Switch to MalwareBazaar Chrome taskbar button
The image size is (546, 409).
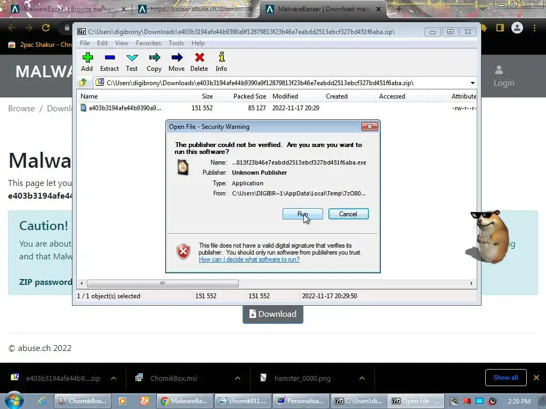pyautogui.click(x=185, y=401)
